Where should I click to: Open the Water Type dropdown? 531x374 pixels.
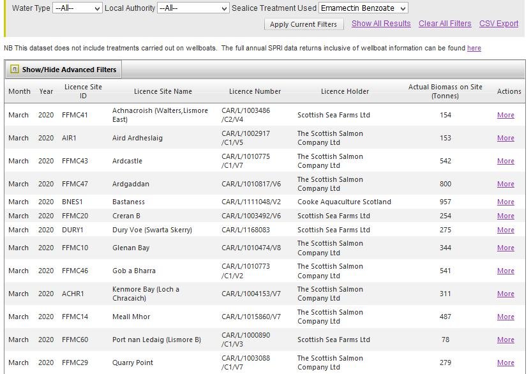point(77,8)
